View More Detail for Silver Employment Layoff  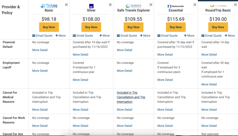point(80,80)
